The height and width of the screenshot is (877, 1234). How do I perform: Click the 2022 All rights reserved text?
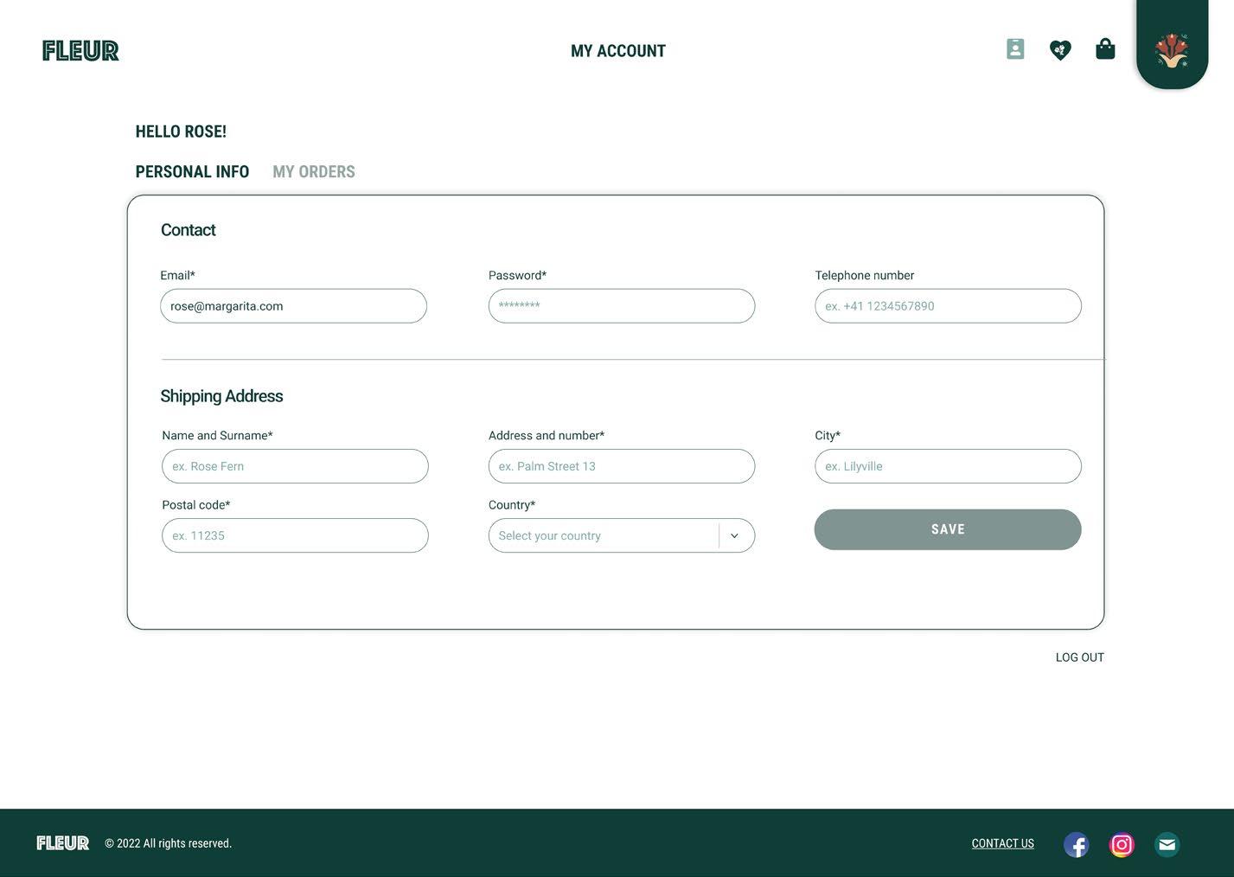169,843
